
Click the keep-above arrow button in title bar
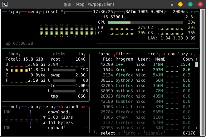click(172, 5)
